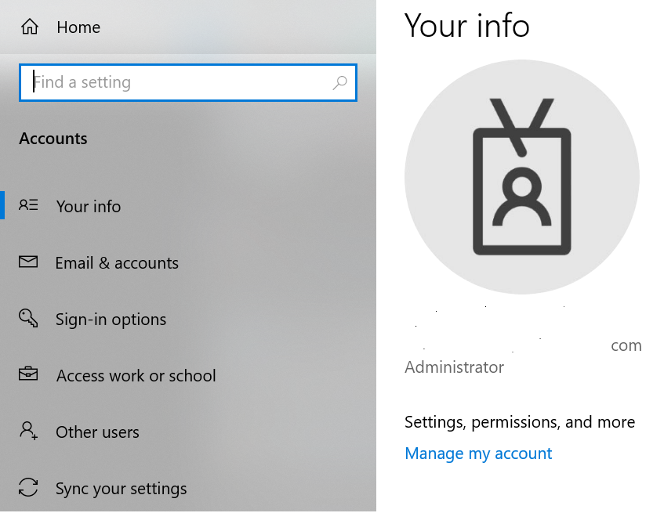The width and height of the screenshot is (664, 513).
Task: Click the Sign-in options key icon
Action: (28, 319)
